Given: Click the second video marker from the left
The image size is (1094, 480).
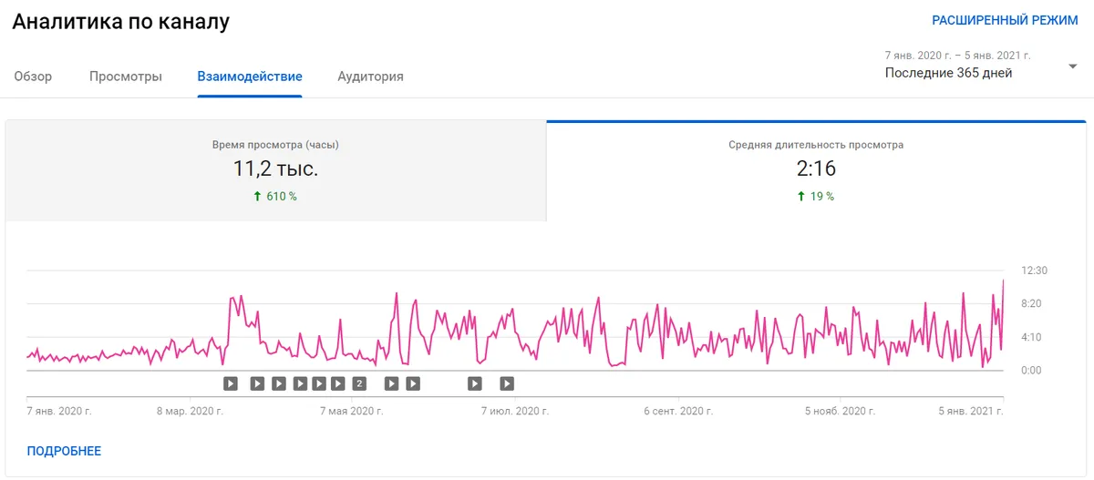Looking at the screenshot, I should point(257,383).
